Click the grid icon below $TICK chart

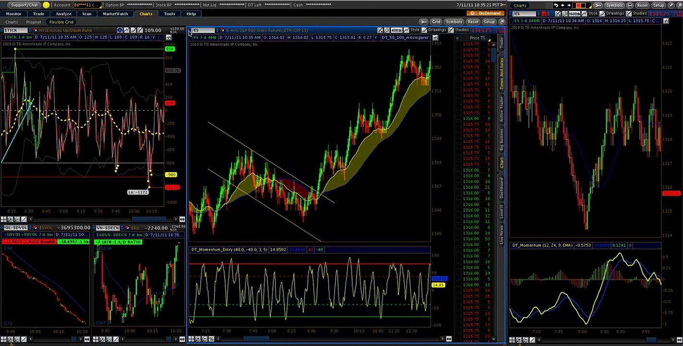point(3,219)
